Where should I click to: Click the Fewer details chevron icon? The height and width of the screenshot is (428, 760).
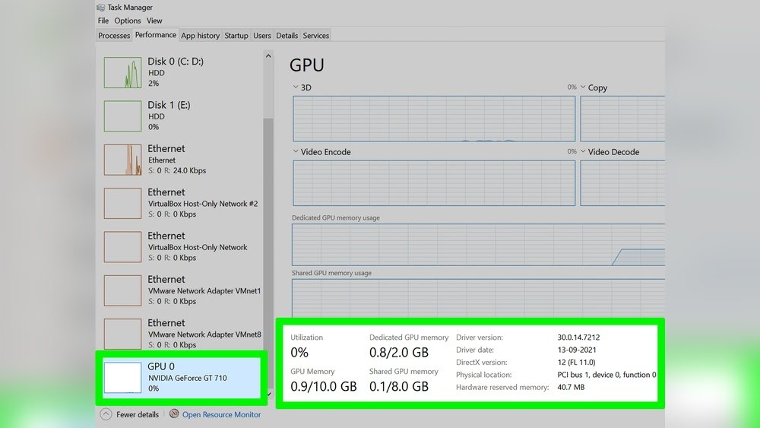click(106, 414)
